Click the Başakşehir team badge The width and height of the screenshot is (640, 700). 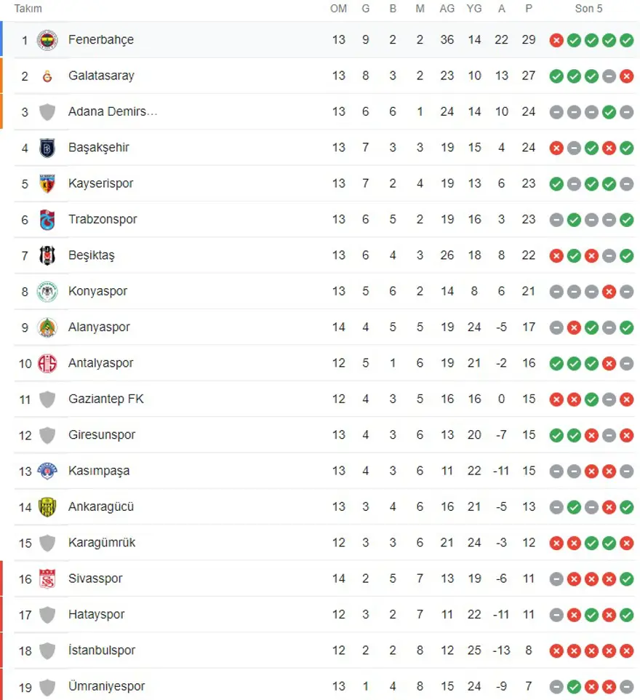(47, 148)
